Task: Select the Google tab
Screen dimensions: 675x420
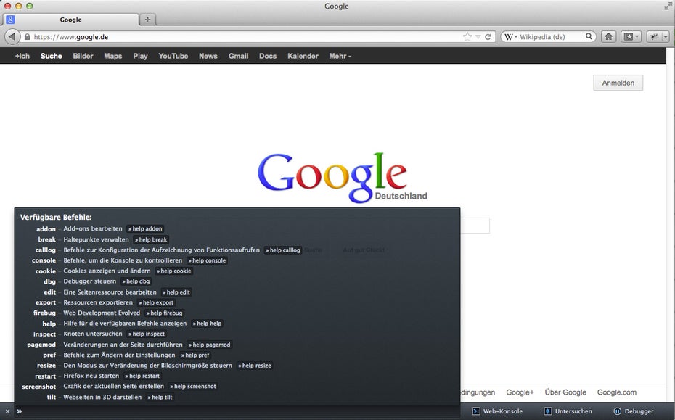Action: [70, 20]
